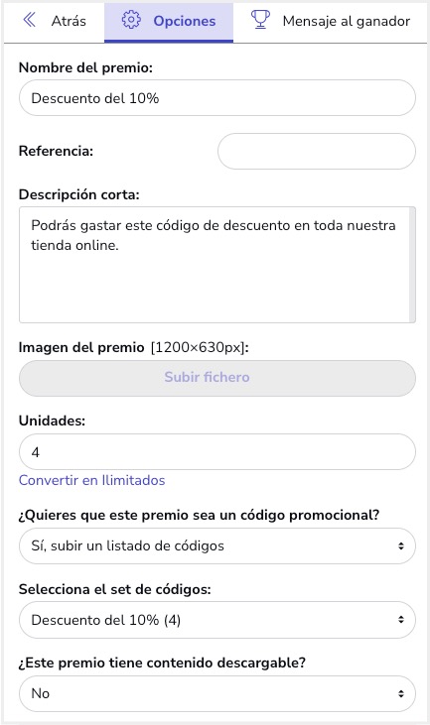Click the Referencia label text
The image size is (430, 725).
click(x=56, y=151)
